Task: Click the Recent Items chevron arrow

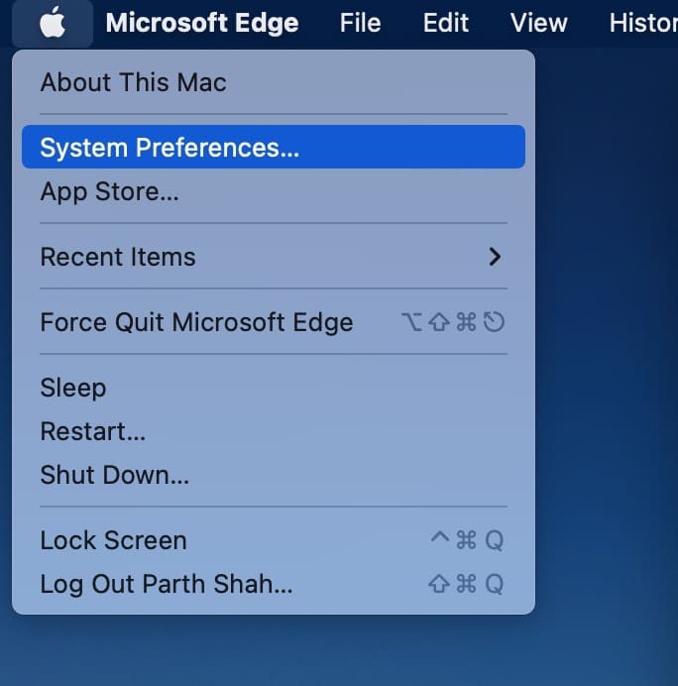Action: [x=495, y=257]
